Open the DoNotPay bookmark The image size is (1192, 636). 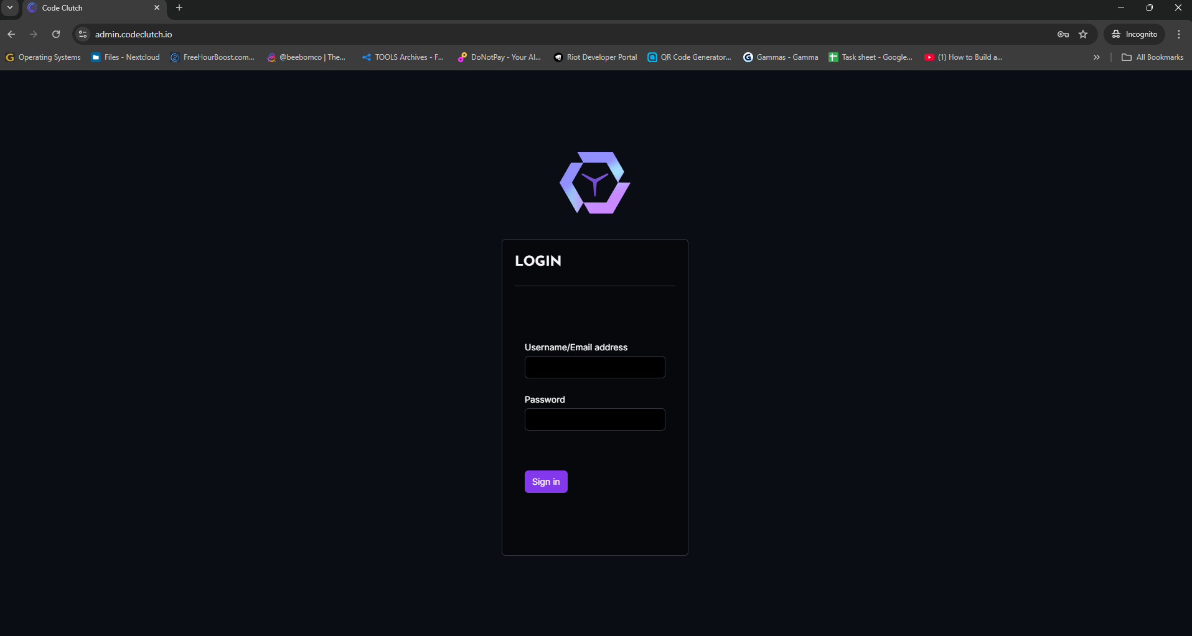click(x=499, y=57)
